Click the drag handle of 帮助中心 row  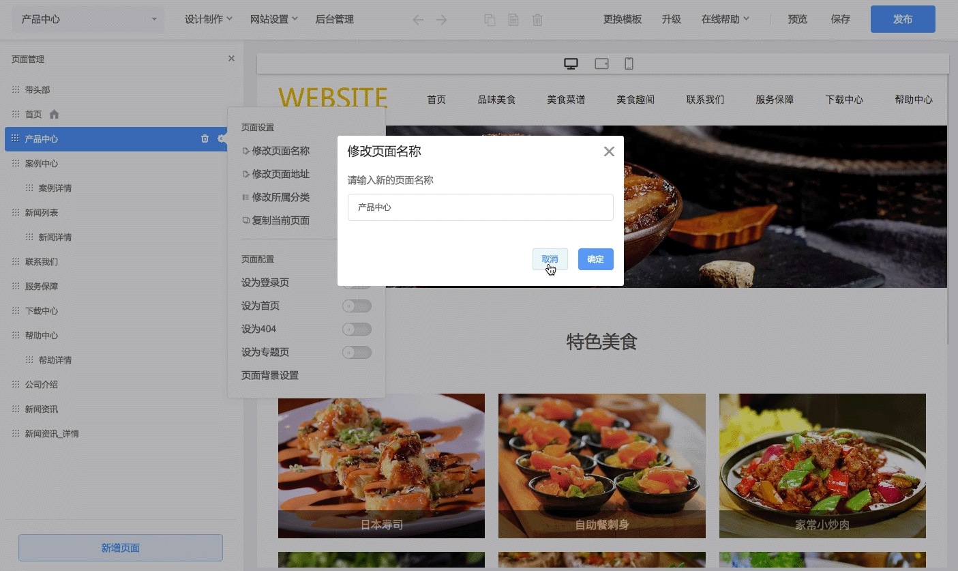(x=16, y=335)
